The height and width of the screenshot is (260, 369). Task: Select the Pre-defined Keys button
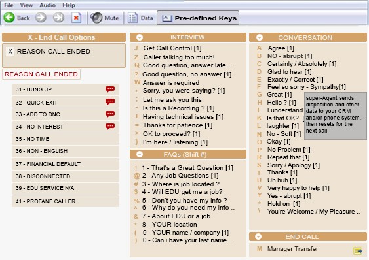(x=198, y=18)
